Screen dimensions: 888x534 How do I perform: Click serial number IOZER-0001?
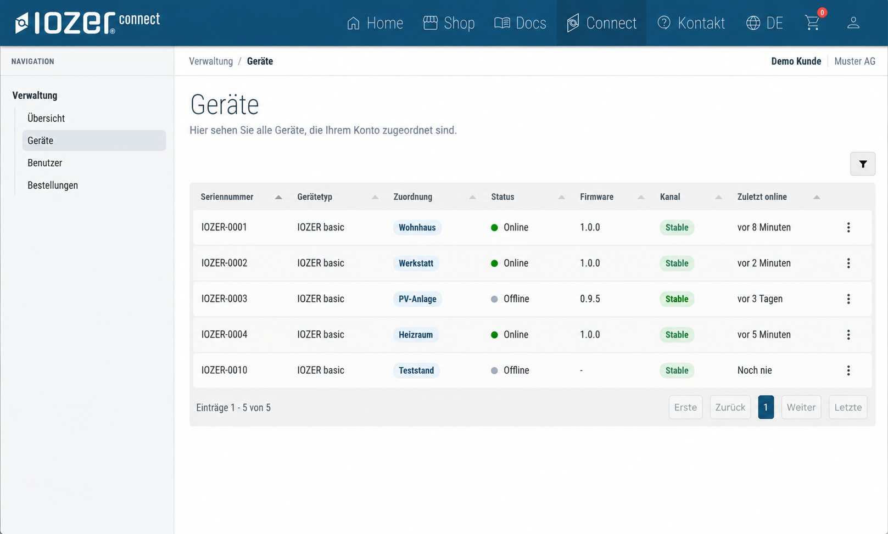(x=224, y=227)
